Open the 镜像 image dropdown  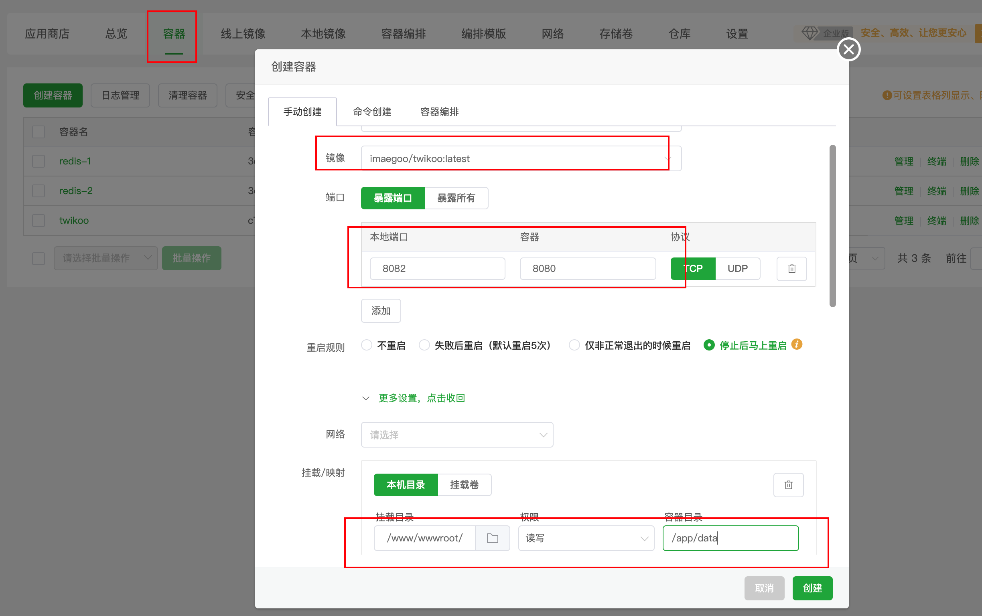521,158
